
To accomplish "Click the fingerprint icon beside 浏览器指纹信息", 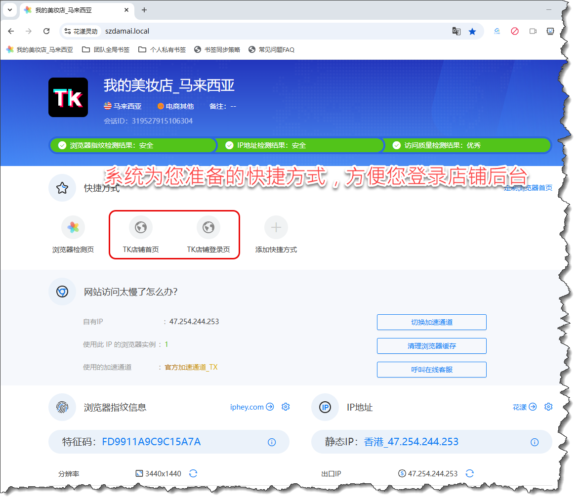I will tap(62, 407).
